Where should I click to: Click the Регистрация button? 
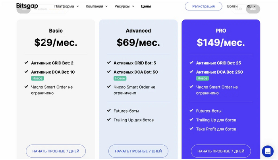point(203,6)
